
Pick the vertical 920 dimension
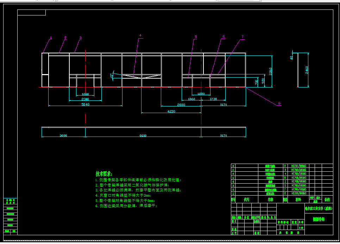coord(263,81)
